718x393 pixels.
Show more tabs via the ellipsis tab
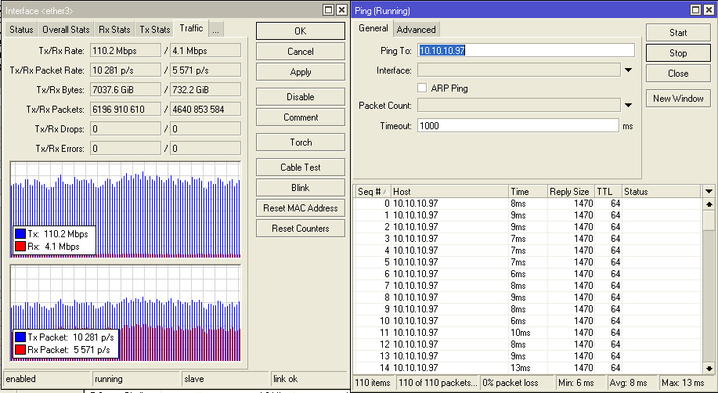tap(215, 30)
